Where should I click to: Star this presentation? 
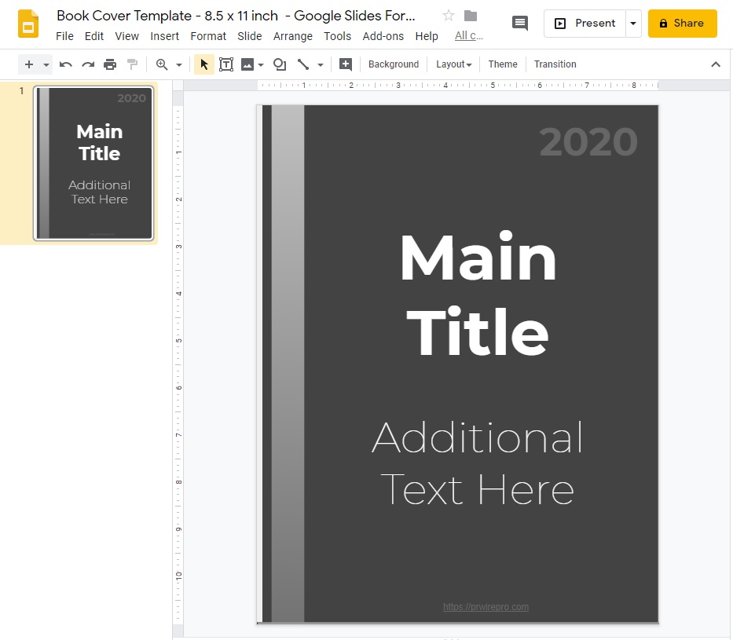click(449, 16)
